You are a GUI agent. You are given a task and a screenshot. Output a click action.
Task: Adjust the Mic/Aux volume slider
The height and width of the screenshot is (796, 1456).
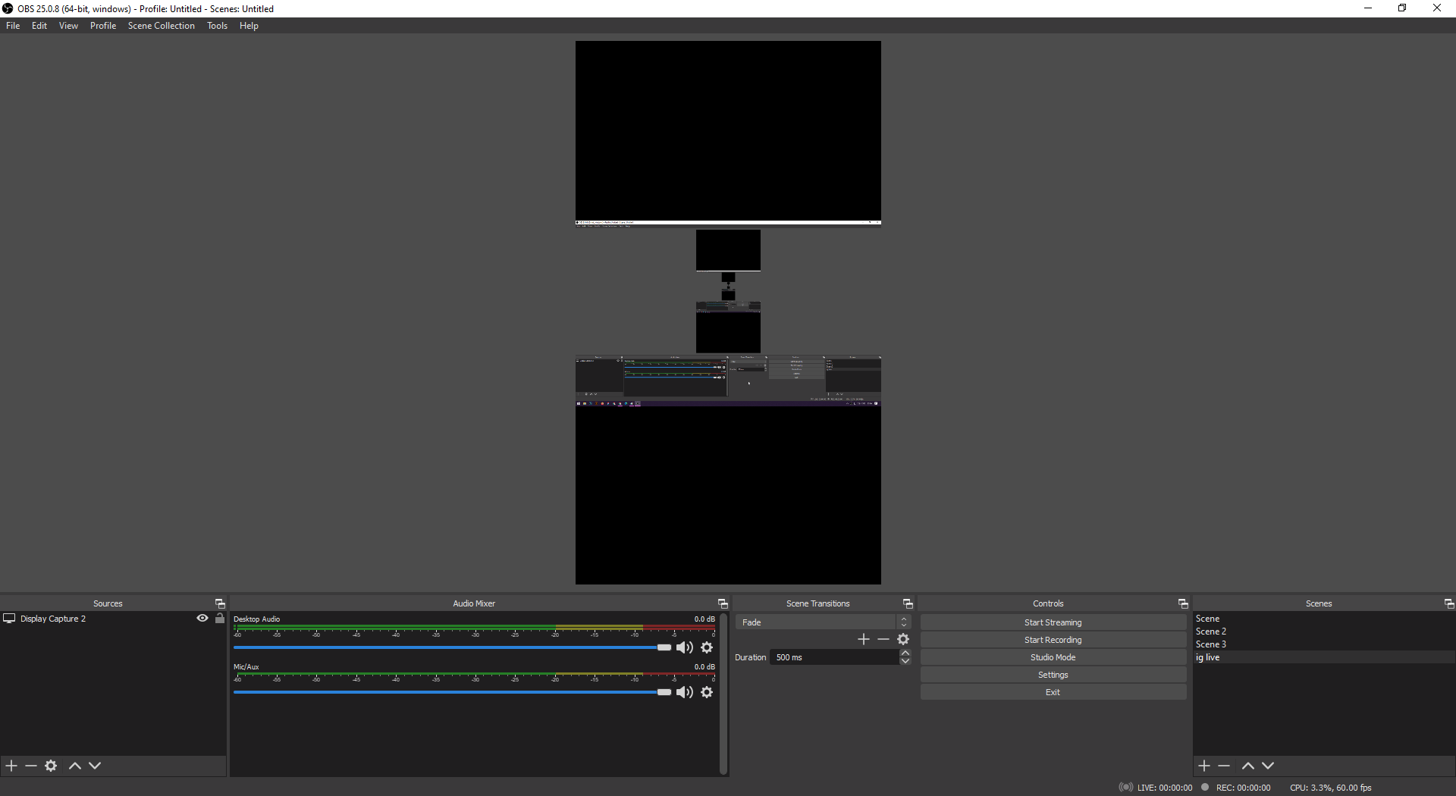pyautogui.click(x=453, y=692)
